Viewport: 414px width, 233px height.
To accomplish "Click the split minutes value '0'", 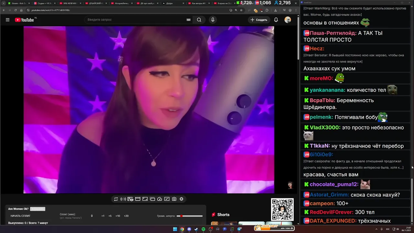I will tap(92, 216).
